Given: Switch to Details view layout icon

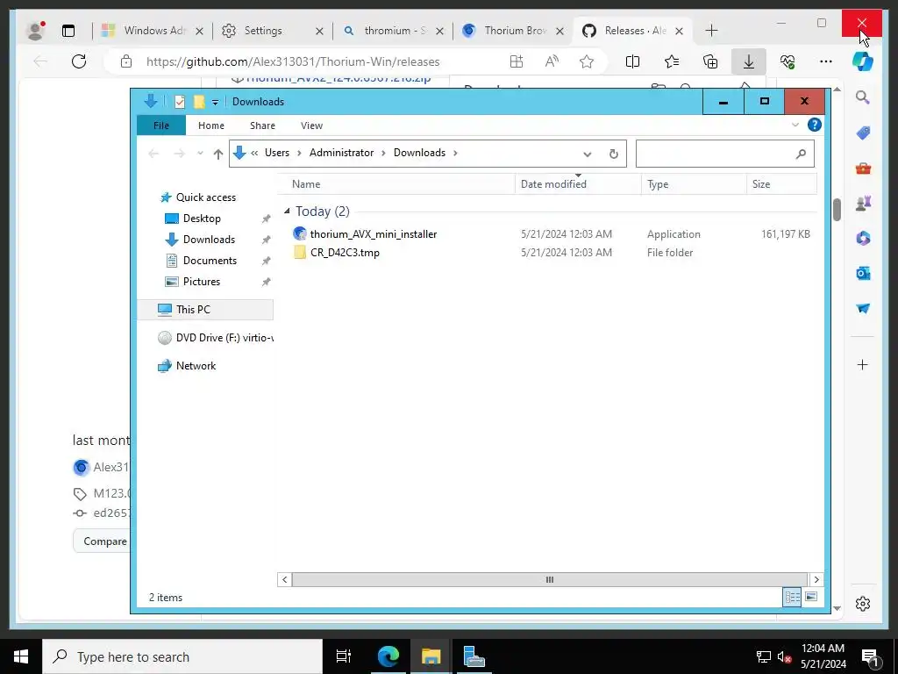Looking at the screenshot, I should coord(792,597).
